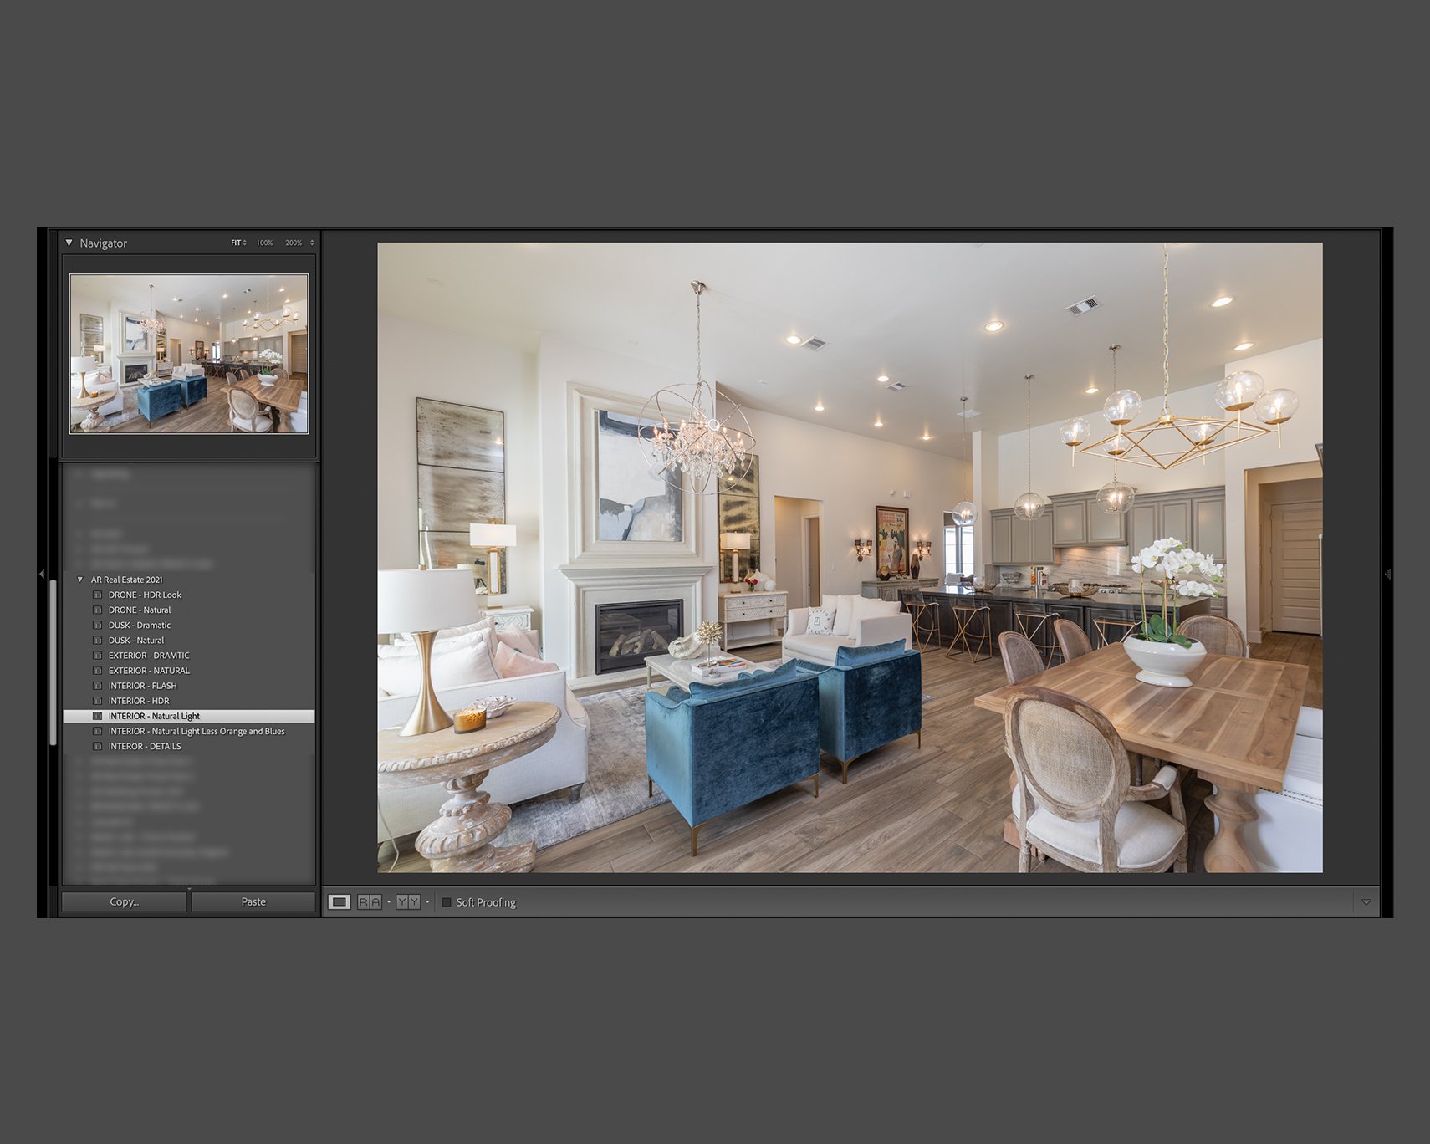
Task: Enable the Soft Proofing checkbox
Action: (447, 902)
